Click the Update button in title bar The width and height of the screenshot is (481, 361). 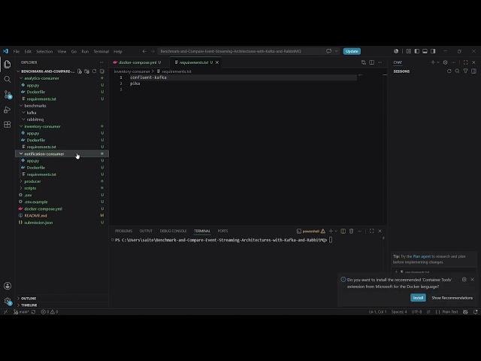(352, 51)
